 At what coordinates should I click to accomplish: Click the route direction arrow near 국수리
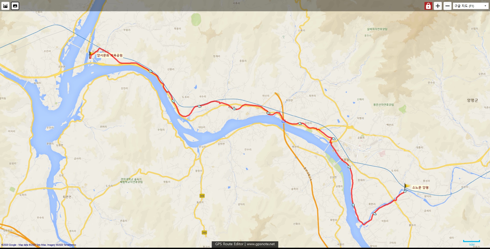[x=199, y=106]
